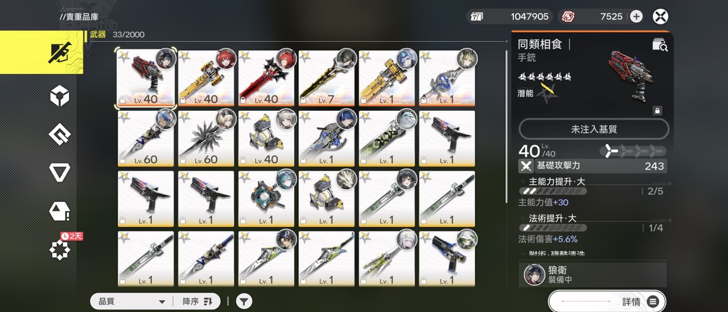Select the red spiked sword Lv.40
This screenshot has width=728, height=312.
pos(267,78)
